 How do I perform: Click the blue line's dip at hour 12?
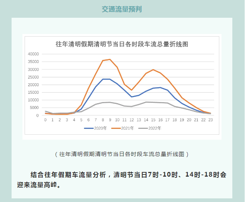[131, 97]
